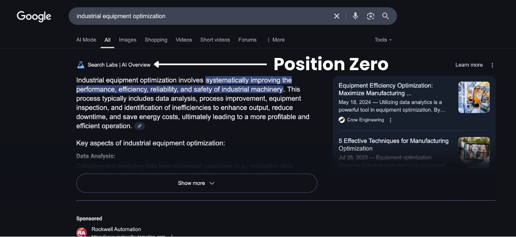Open search by image camera icon
This screenshot has height=237, width=516.
(x=370, y=16)
